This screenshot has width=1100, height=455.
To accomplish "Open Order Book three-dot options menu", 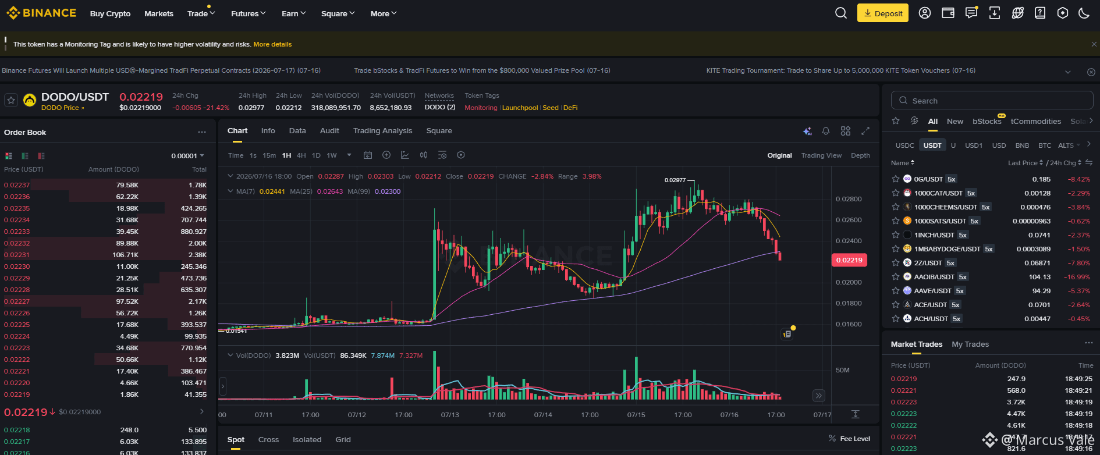I will 202,132.
